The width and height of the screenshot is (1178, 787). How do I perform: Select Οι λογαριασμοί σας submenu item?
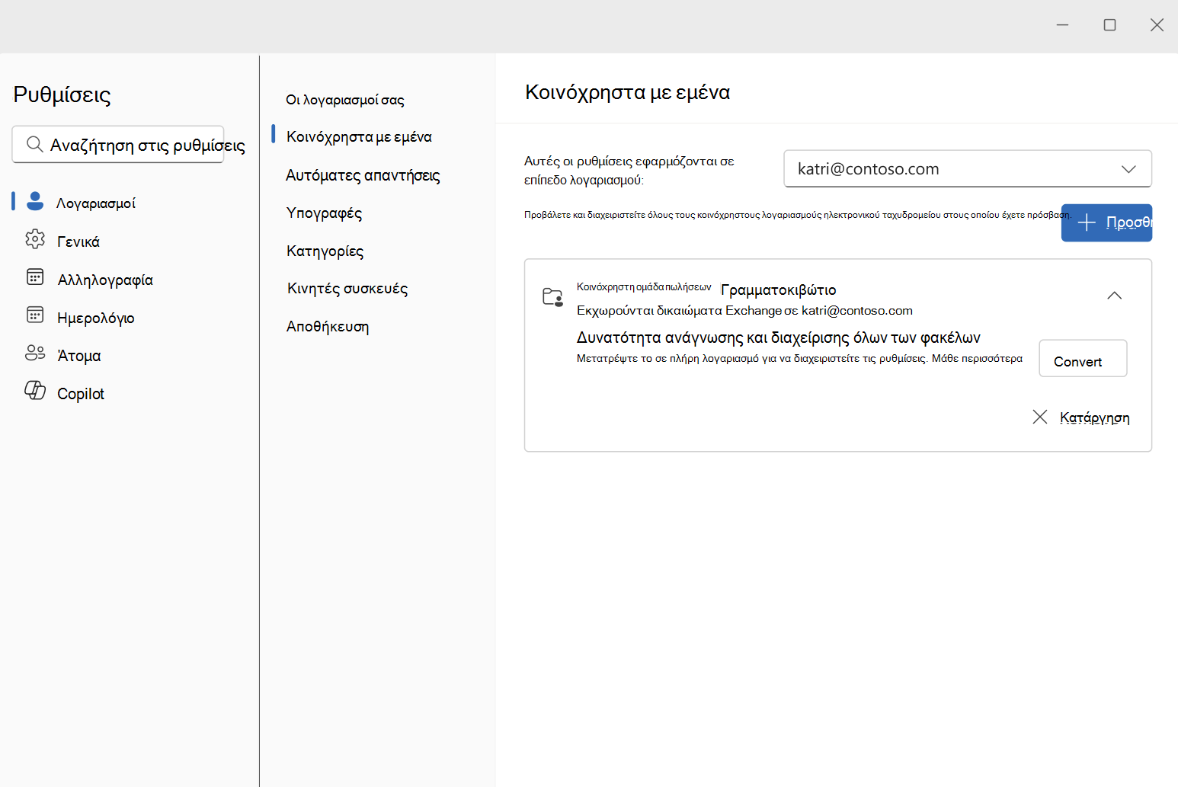(x=345, y=100)
